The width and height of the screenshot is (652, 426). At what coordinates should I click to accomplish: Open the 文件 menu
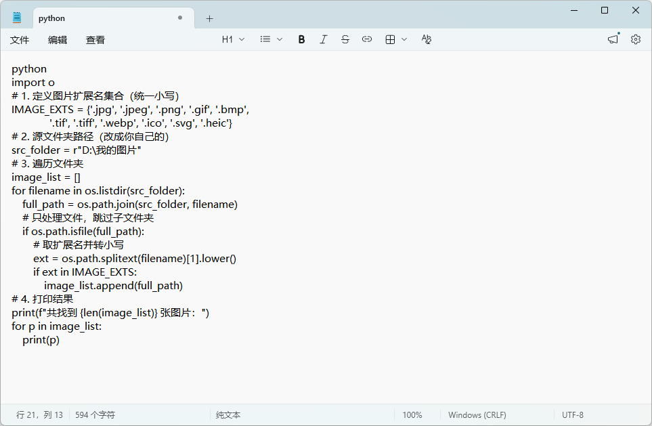(20, 40)
